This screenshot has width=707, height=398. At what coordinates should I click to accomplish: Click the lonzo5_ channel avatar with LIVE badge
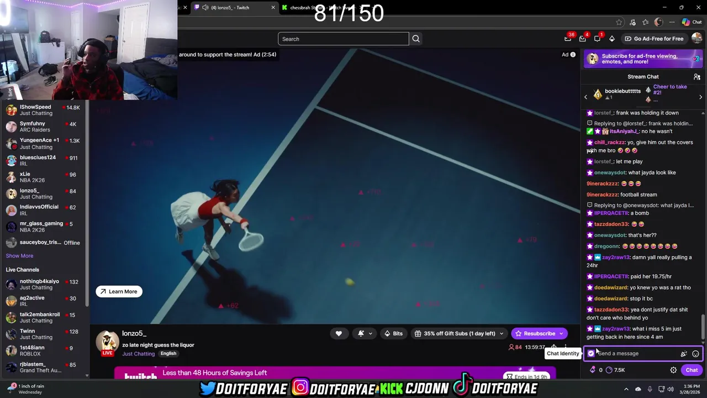point(107,343)
